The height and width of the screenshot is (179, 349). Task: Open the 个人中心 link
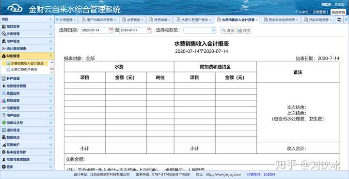click(x=301, y=12)
